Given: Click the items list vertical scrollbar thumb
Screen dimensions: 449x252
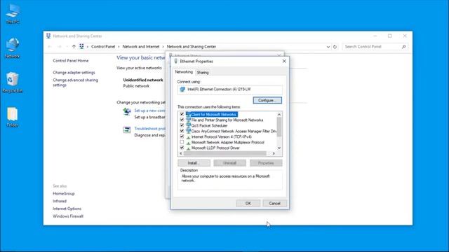Looking at the screenshot, I should pyautogui.click(x=279, y=127).
